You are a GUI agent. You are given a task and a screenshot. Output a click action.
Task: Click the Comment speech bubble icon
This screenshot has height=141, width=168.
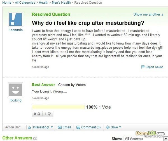[78, 127]
